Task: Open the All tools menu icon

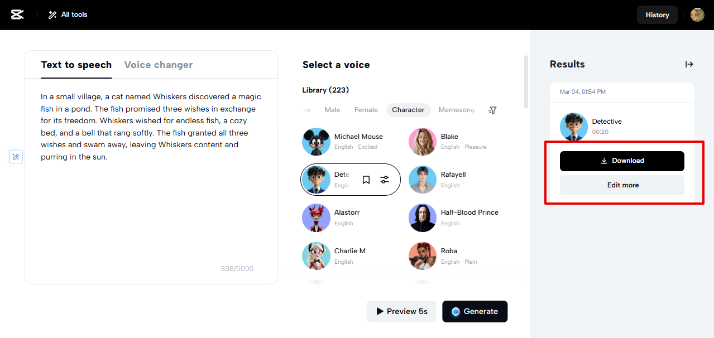Action: click(52, 15)
